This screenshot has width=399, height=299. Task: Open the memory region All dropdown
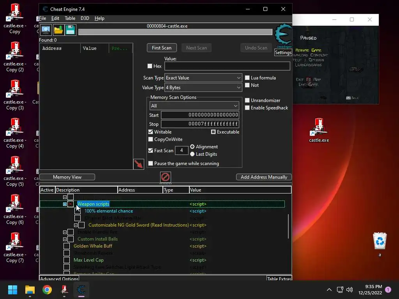point(194,106)
